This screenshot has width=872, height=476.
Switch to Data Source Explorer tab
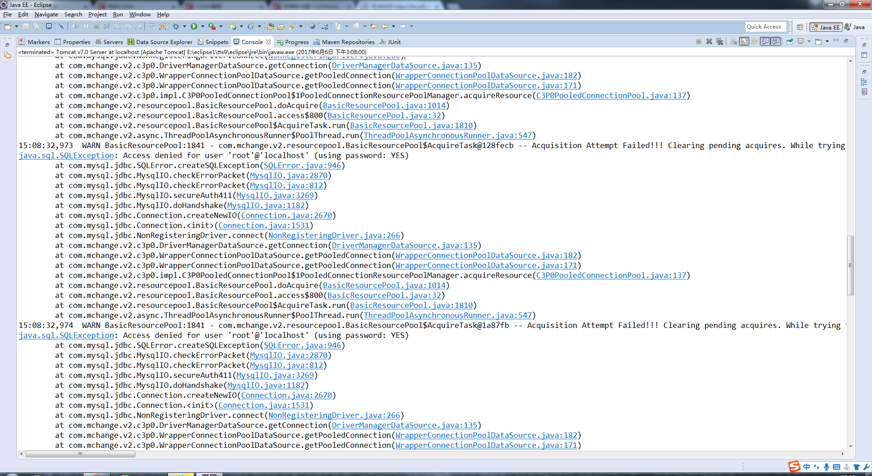click(160, 42)
